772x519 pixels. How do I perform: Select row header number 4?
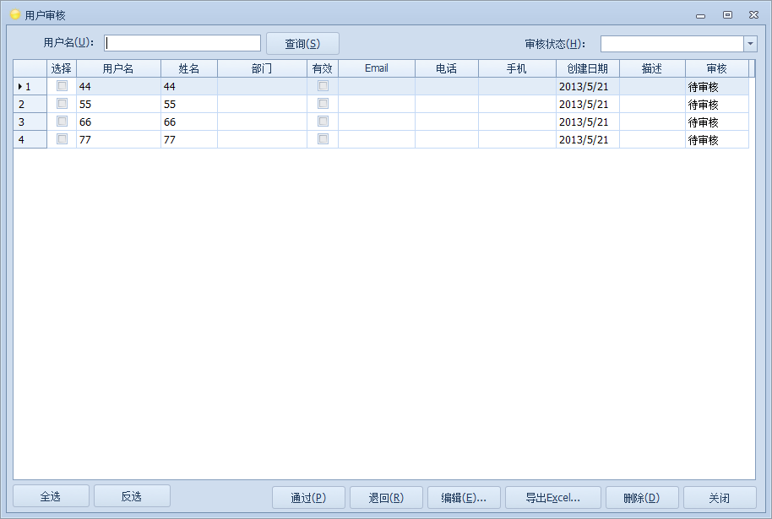[x=30, y=139]
